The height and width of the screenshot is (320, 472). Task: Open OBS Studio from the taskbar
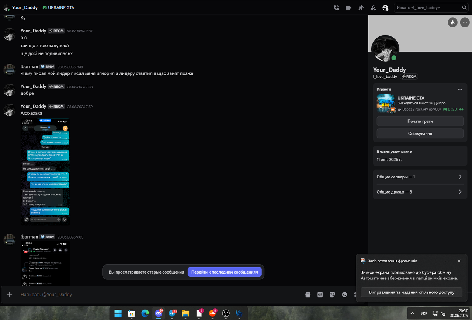point(226,313)
